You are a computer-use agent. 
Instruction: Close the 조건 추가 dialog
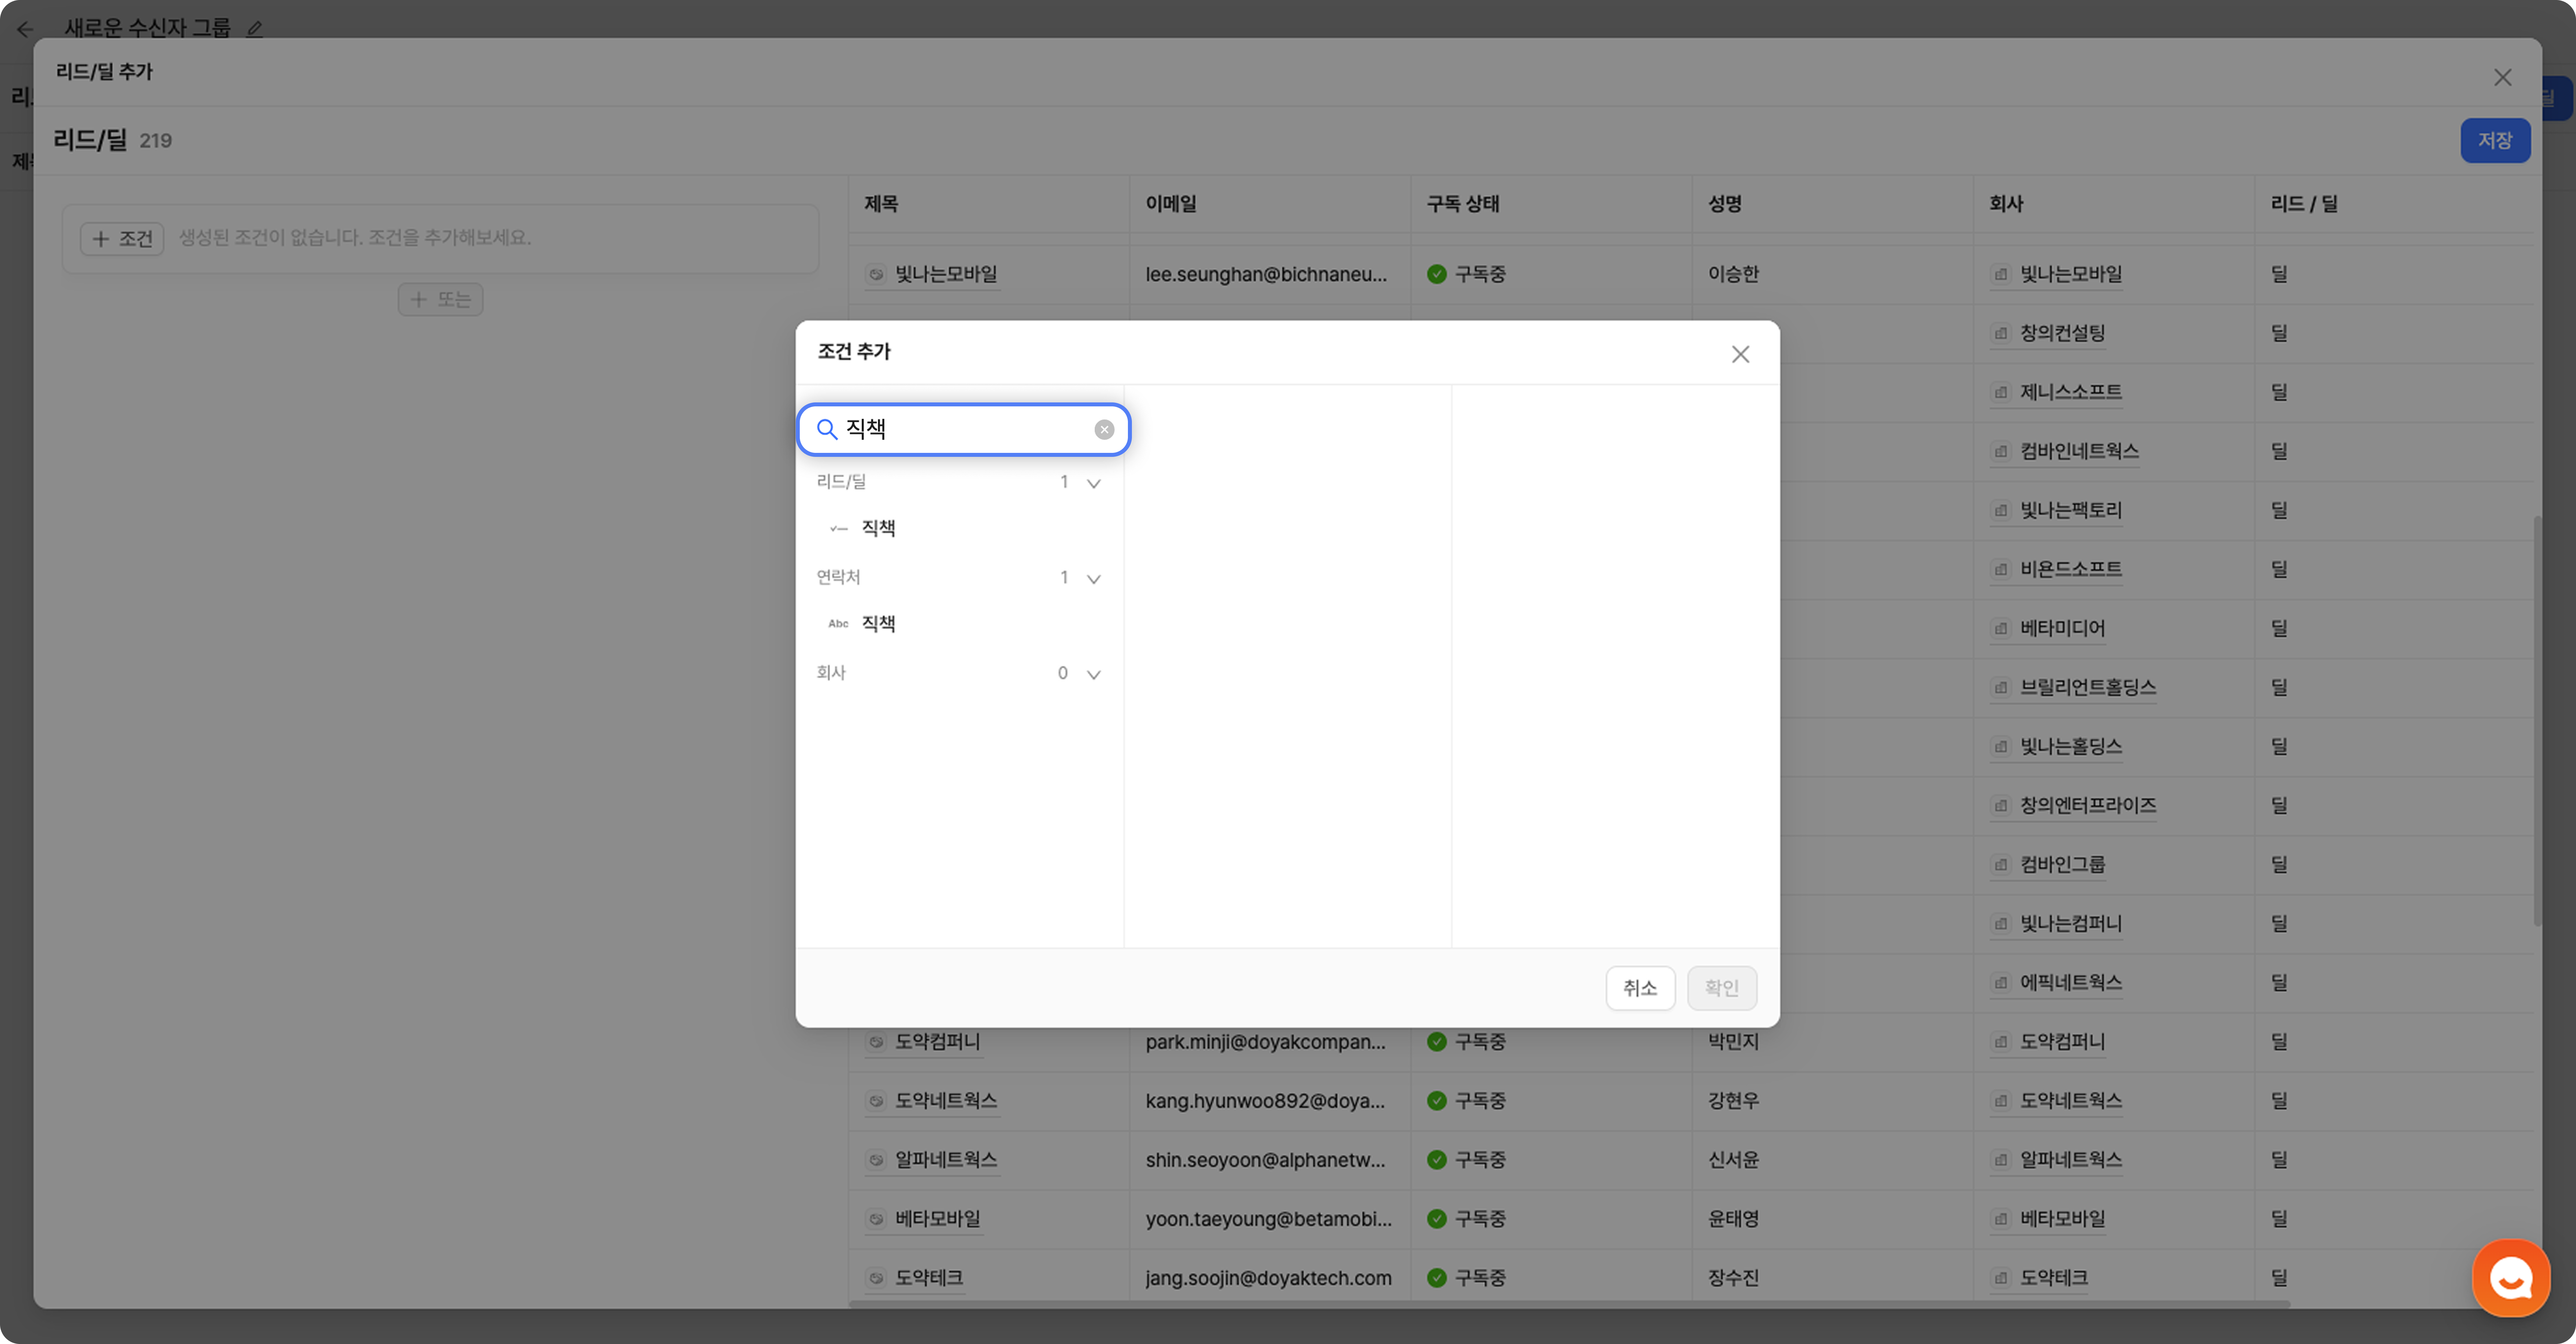tap(1740, 354)
